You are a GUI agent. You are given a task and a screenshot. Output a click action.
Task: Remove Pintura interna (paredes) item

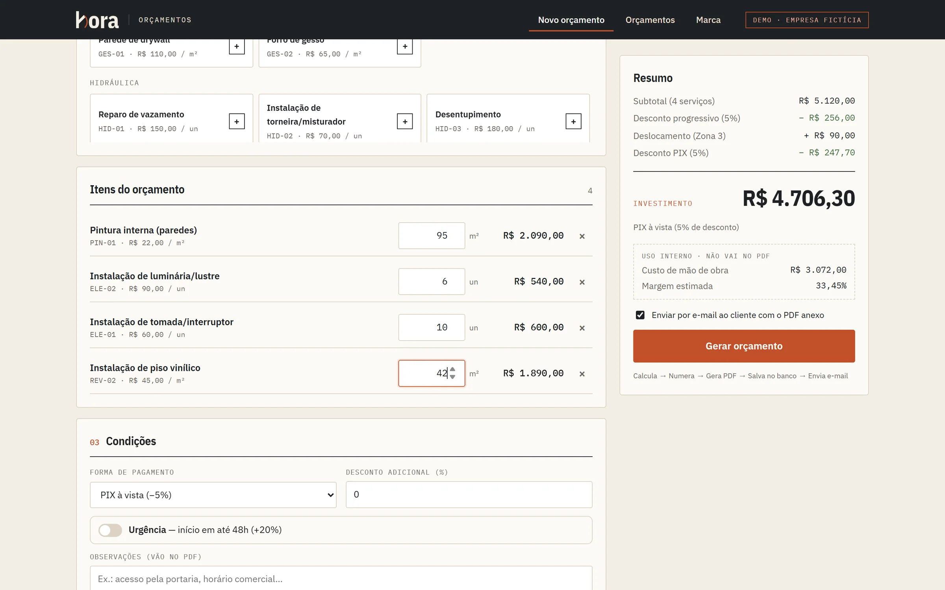[x=582, y=236]
